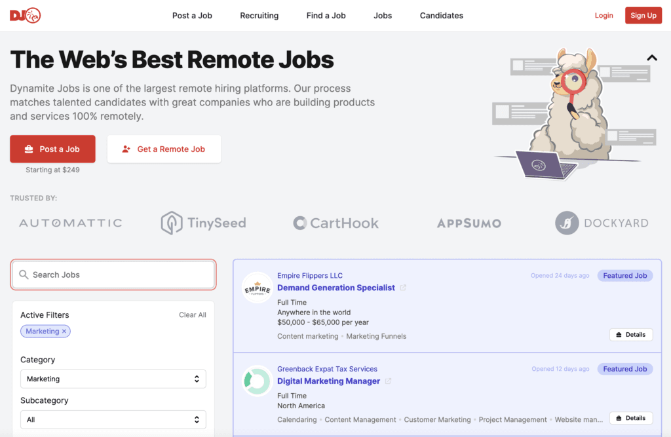671x437 pixels.
Task: Remove the Marketing active filter chip
Action: pos(64,332)
